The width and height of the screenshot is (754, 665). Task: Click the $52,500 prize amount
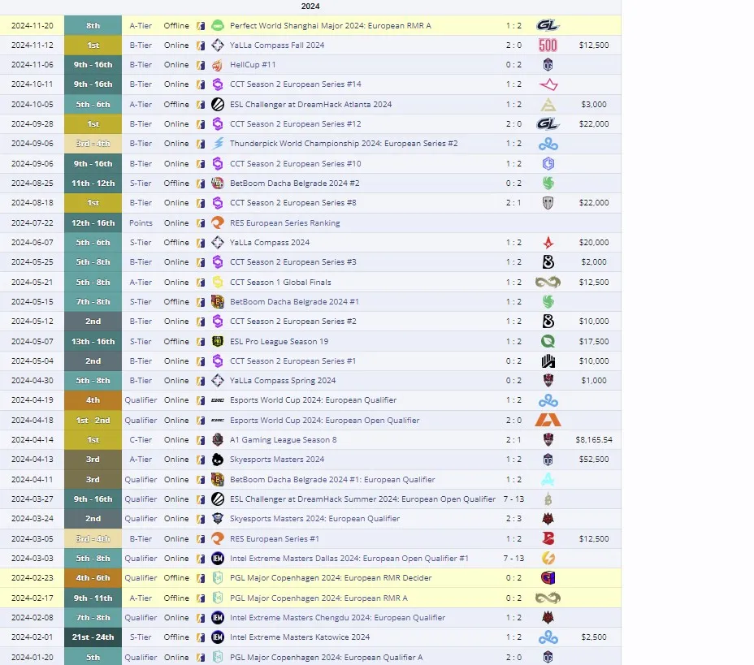tap(594, 460)
